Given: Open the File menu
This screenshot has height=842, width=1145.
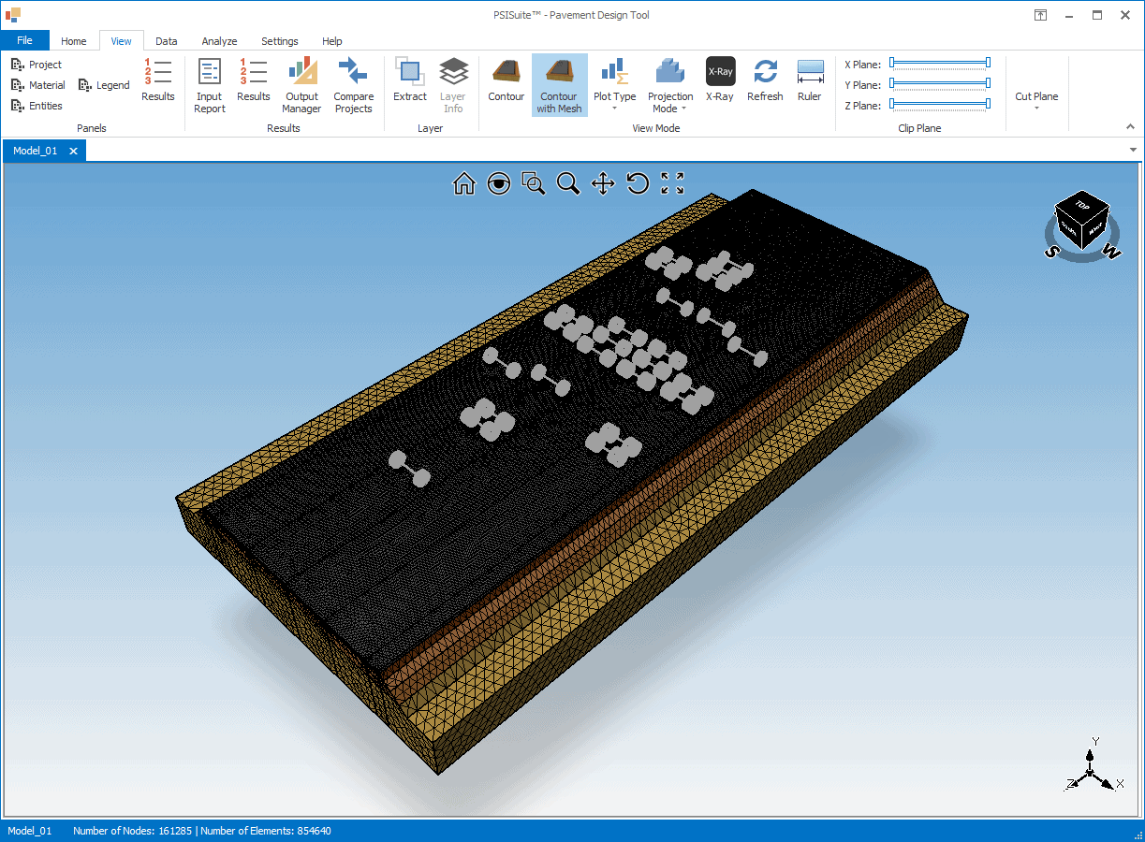Looking at the screenshot, I should click(24, 40).
